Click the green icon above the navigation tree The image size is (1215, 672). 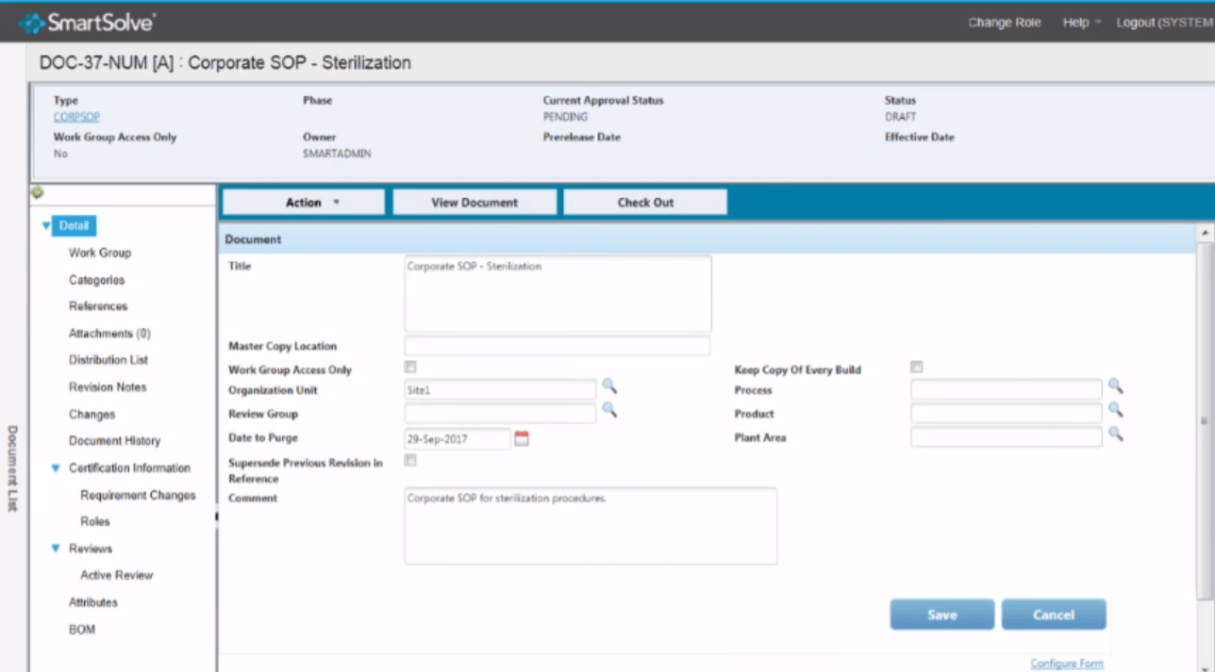[x=38, y=193]
